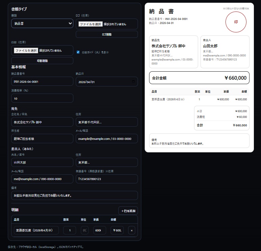Click the 備考 notes input field

74,196
